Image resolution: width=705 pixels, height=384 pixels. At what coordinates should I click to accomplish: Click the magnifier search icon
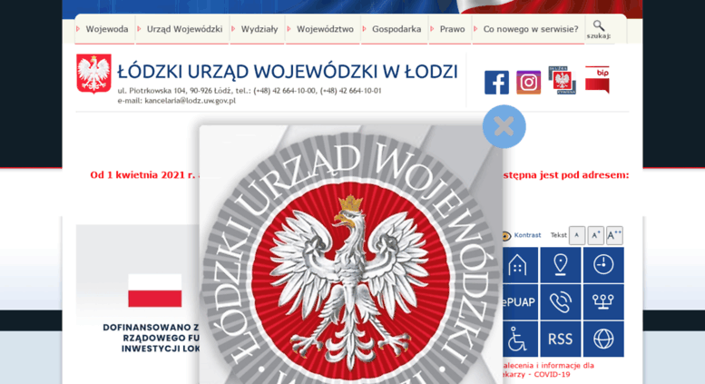(599, 25)
